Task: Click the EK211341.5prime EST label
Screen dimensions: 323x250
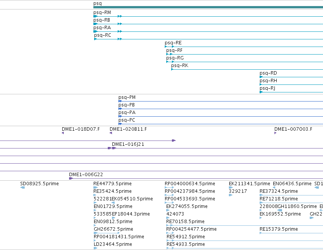Action: 249,184
